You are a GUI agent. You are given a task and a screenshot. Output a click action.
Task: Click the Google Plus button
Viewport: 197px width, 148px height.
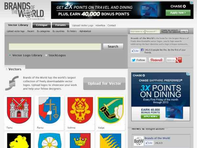(x=174, y=60)
